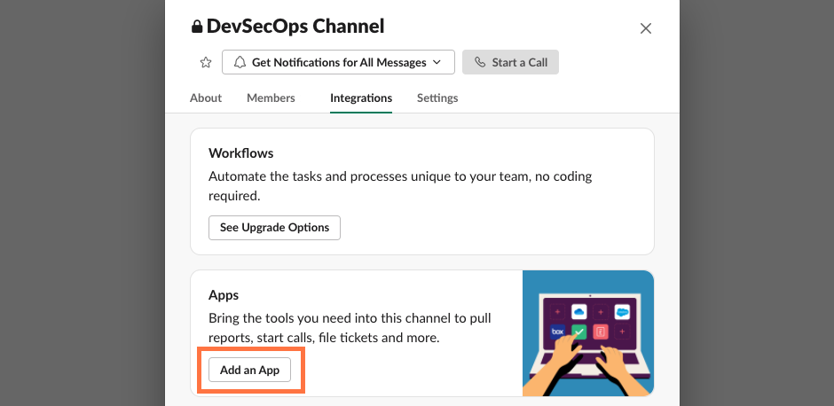Expand the notifications dropdown chevron
The height and width of the screenshot is (406, 834).
click(436, 62)
